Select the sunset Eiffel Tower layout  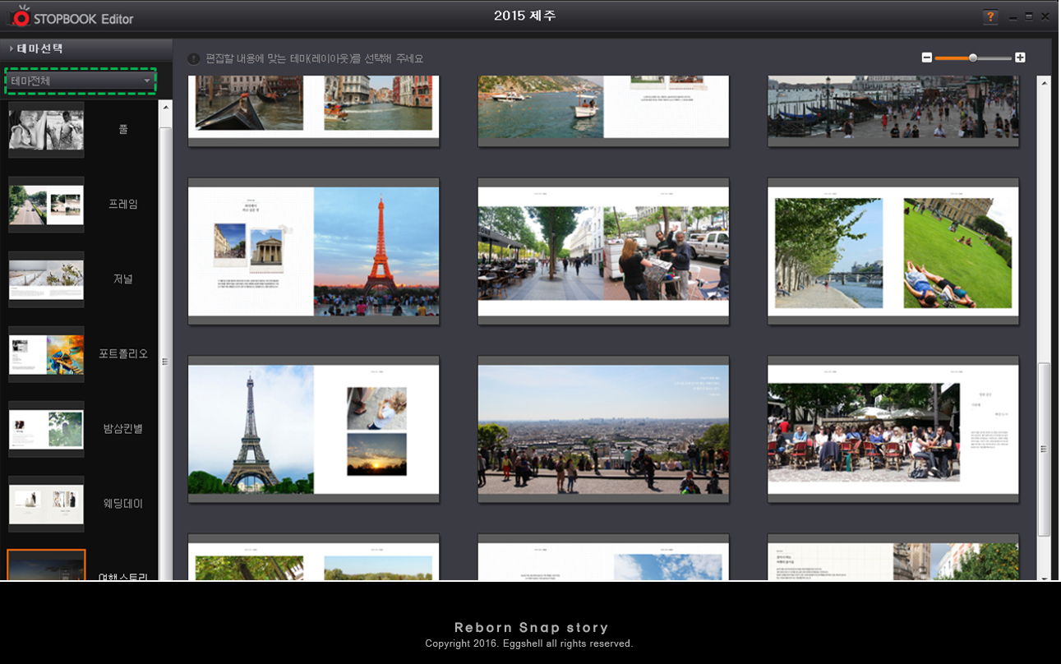(313, 251)
